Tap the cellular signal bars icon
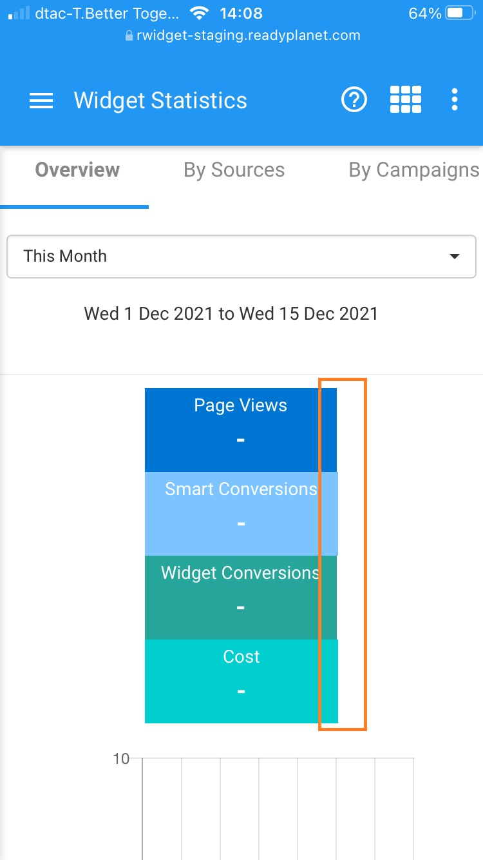The width and height of the screenshot is (483, 860). (21, 13)
